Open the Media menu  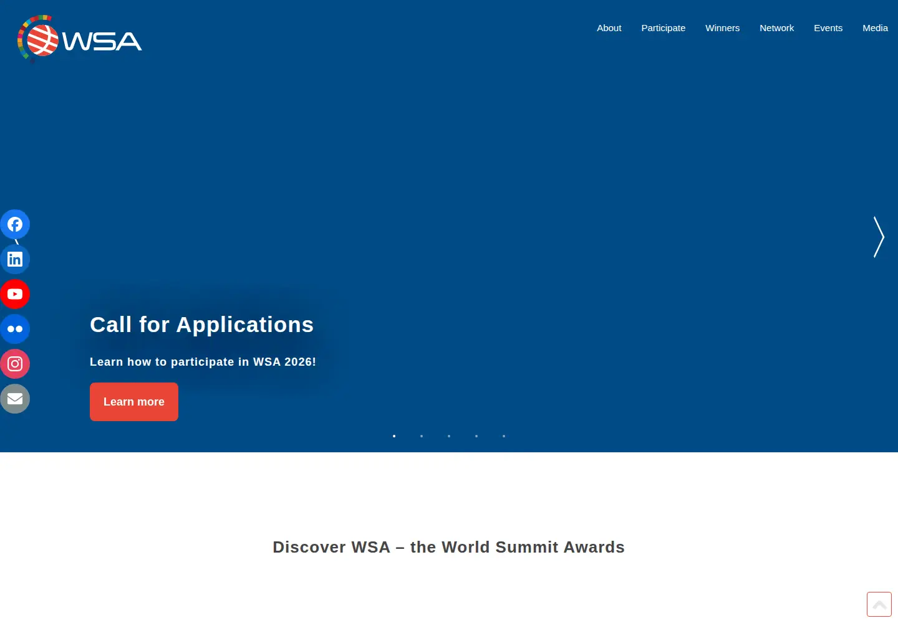(875, 28)
